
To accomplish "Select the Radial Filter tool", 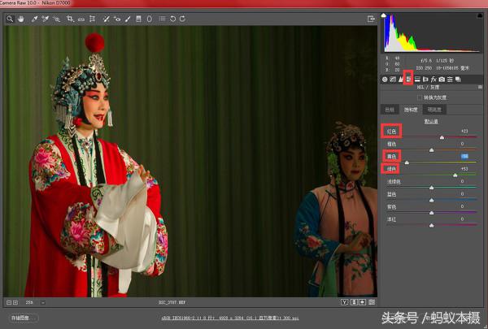I will [x=150, y=19].
